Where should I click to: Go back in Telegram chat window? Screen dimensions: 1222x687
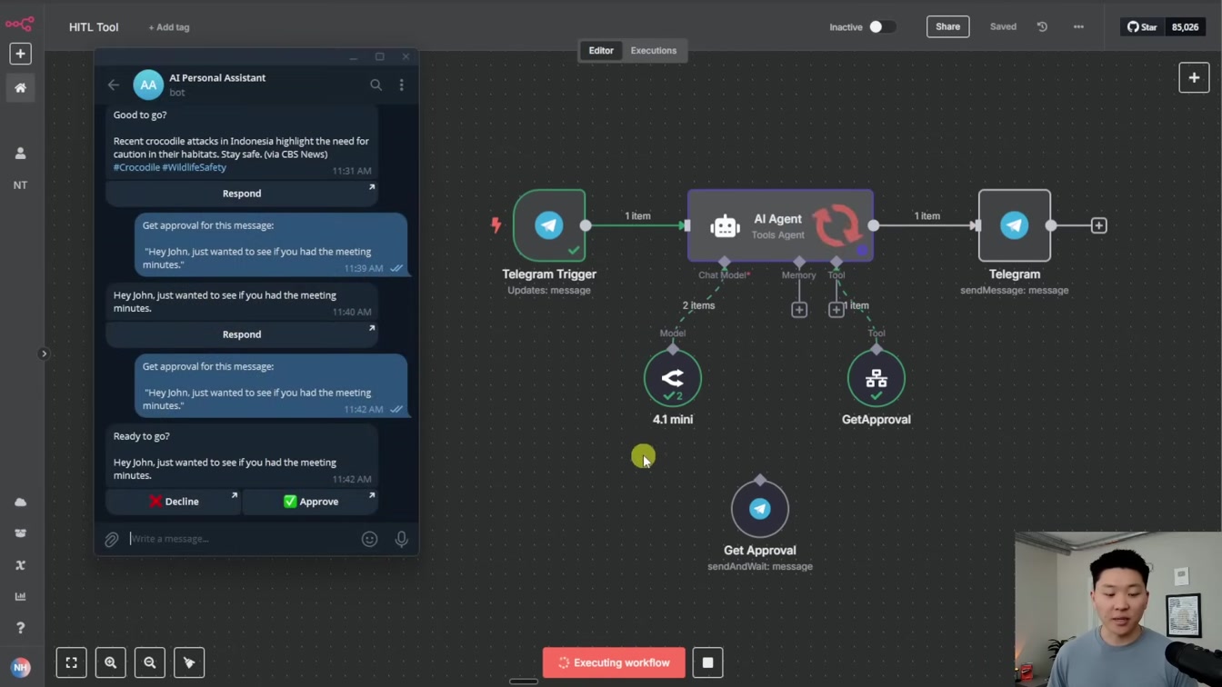(114, 85)
